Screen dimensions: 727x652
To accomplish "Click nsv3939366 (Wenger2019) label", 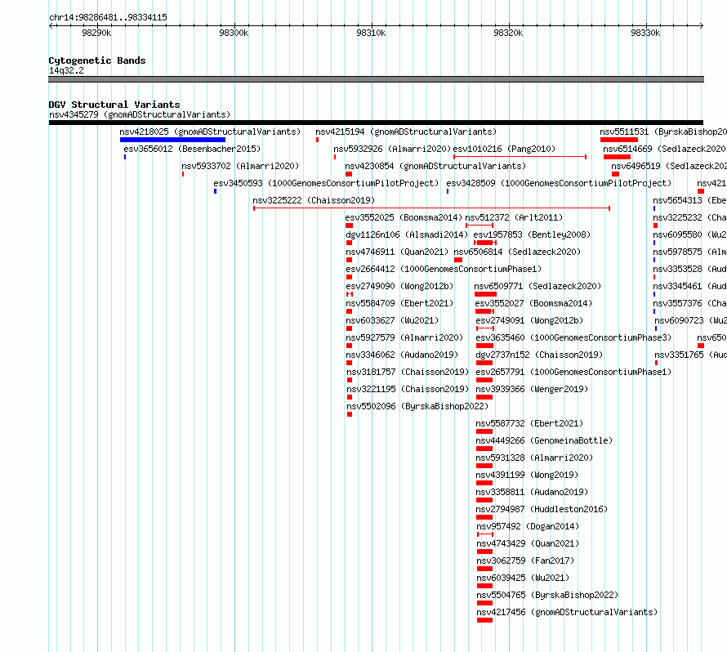I will (x=532, y=389).
